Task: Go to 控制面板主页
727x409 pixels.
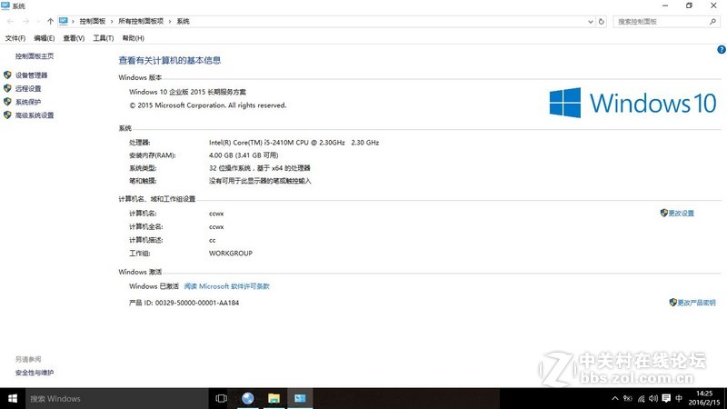Action: [x=35, y=56]
